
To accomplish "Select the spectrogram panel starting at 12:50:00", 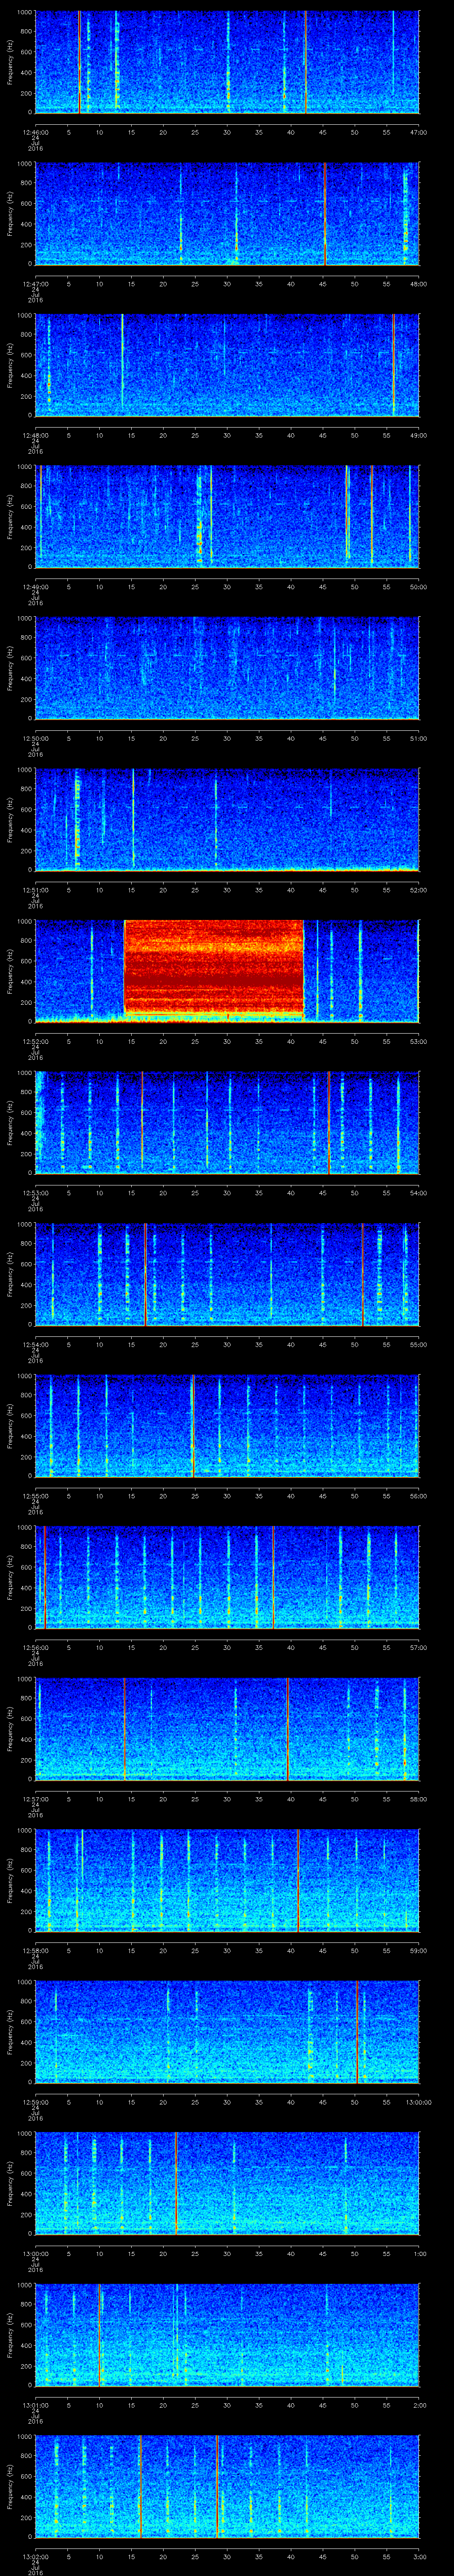I will coord(227,668).
